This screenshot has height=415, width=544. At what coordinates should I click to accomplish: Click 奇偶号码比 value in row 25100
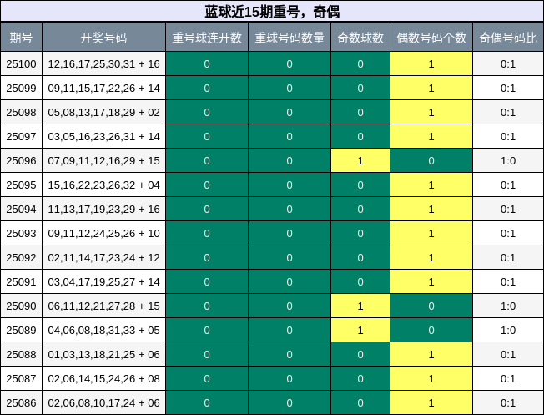point(508,64)
